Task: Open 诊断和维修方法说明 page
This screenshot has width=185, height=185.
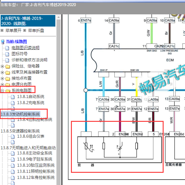Action: (29, 60)
